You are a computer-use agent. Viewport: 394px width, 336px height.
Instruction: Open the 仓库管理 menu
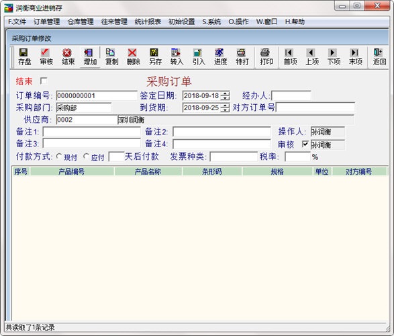coord(81,22)
